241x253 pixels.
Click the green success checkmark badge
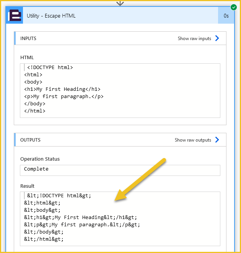point(234,7)
